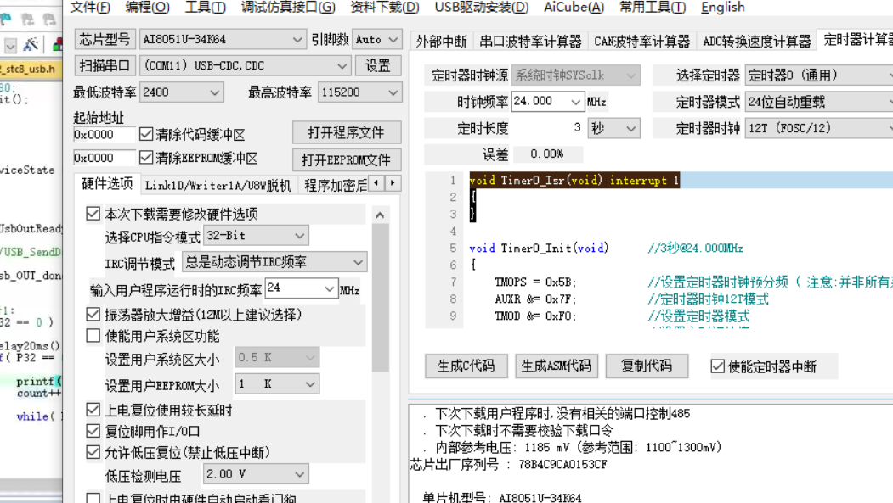Open the 用户EEPROM大小 1 K dropdown
Screen dimensions: 893x503
[x=277, y=384]
